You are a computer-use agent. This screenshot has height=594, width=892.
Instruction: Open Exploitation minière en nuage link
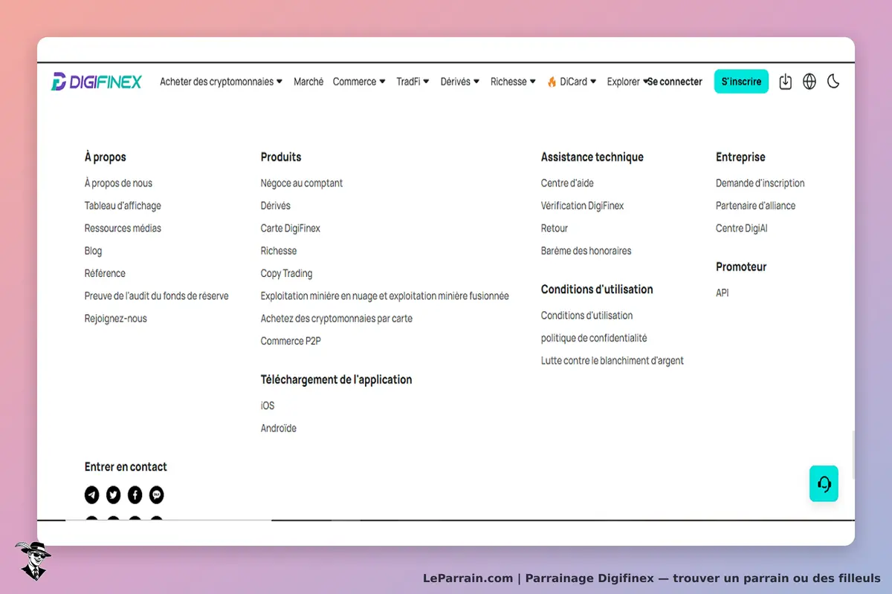[384, 296]
